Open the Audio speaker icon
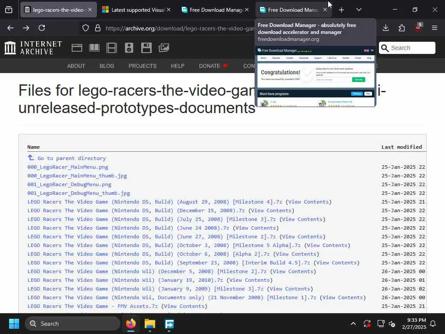 click(129, 48)
